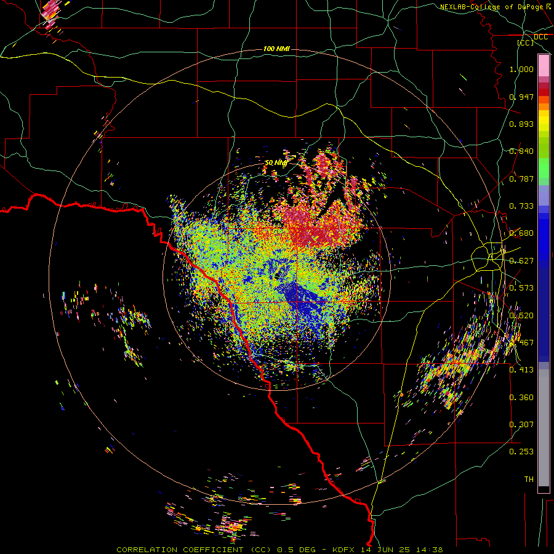Click the 0.253 scale value
The width and height of the screenshot is (554, 554).
[x=521, y=452]
